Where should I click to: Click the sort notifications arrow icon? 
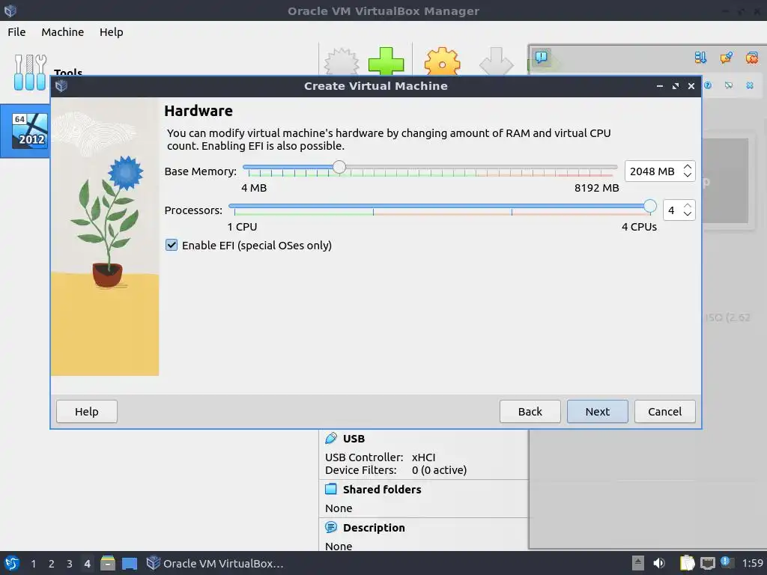[x=700, y=58]
